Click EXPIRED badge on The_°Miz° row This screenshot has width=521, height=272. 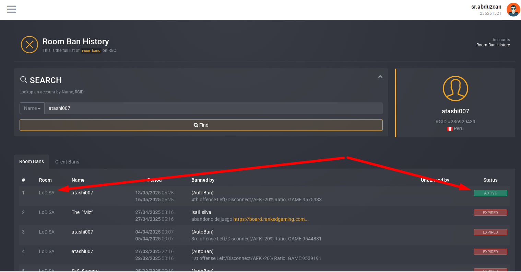click(x=490, y=213)
